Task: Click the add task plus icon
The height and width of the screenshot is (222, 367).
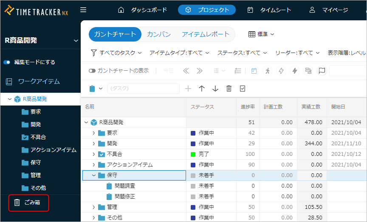Action: pos(188,89)
